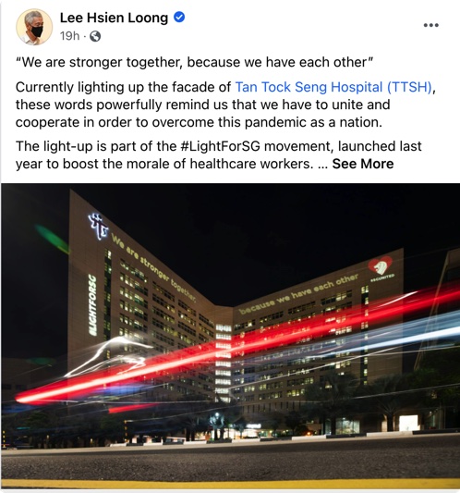Click the bright lit entrance doorway in the photo
This screenshot has height=493, width=460.
point(408,423)
